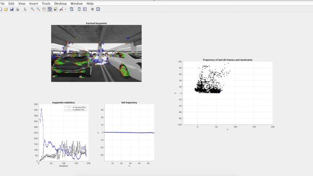
Task: Open the File menu
Action: click(2, 3)
